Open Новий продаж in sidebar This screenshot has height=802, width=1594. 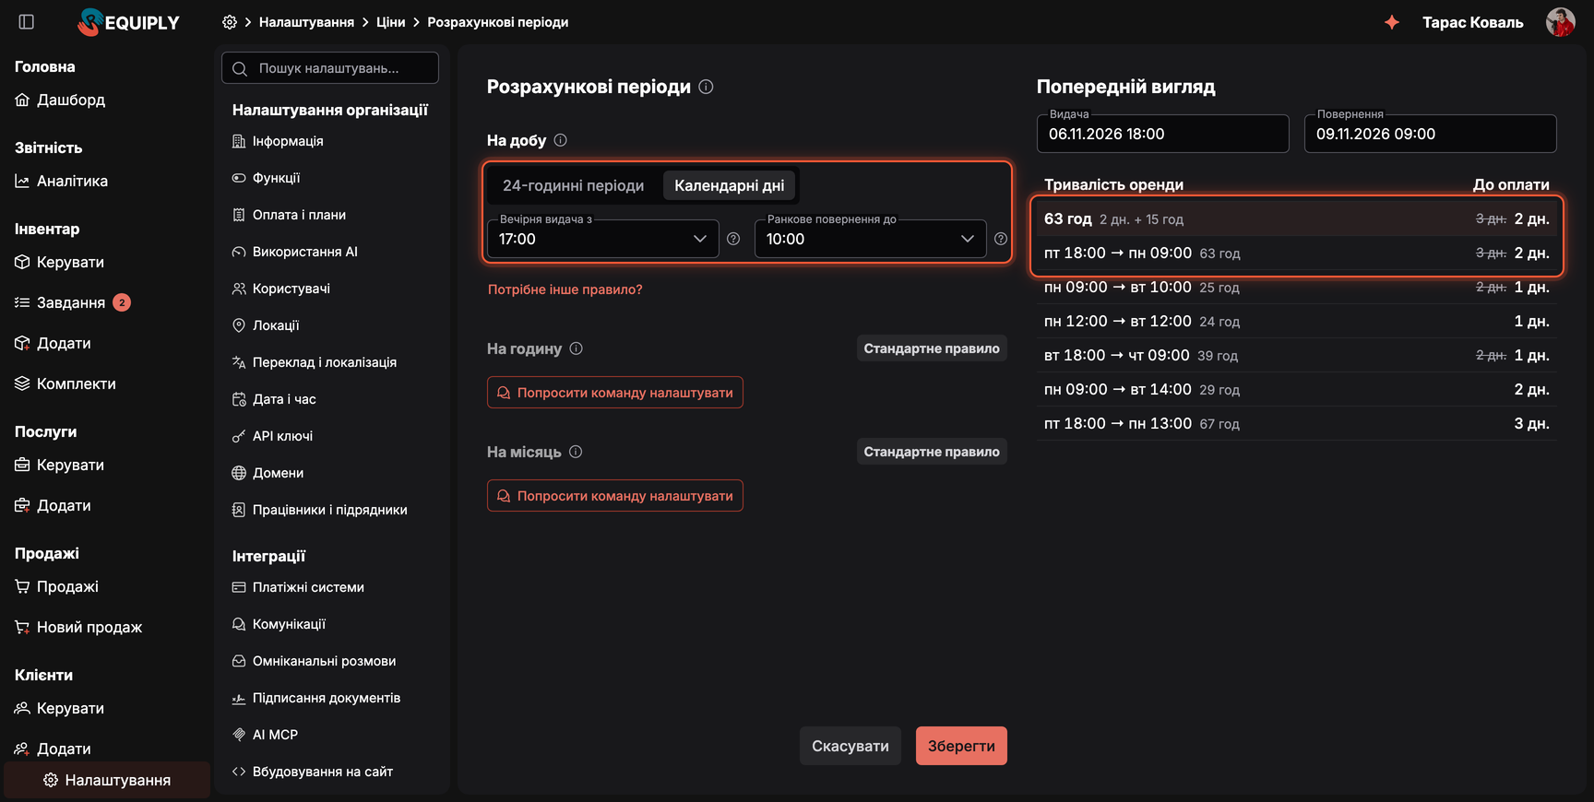78,627
